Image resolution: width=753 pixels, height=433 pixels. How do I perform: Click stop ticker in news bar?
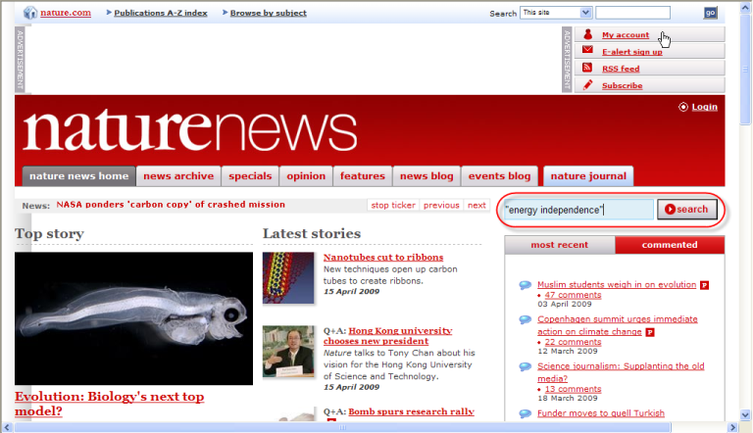(393, 206)
